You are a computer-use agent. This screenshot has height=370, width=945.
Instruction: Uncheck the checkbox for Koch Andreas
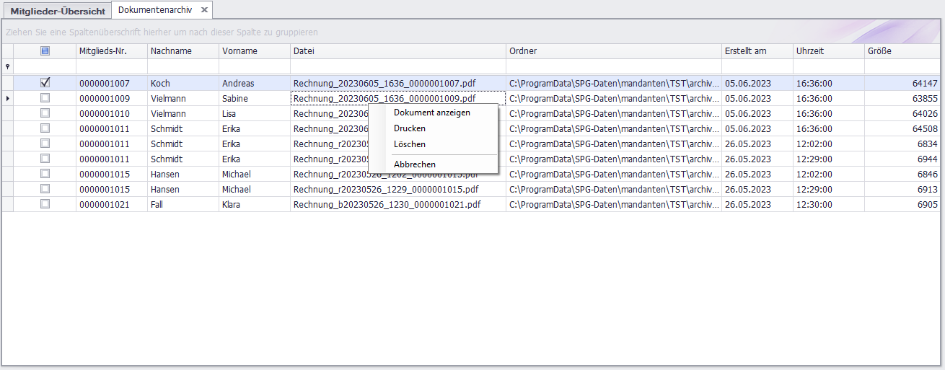(45, 83)
